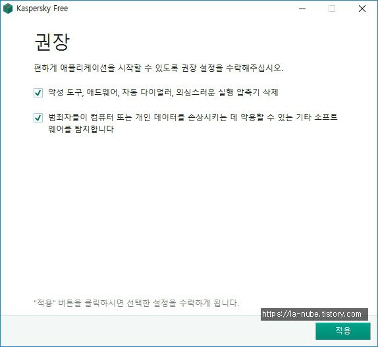Screen dimensions: 378x347
Task: Uncheck the 범죄자들이 컴퓨터 소프트웨어 탐지 checkbox
Action: pos(38,118)
